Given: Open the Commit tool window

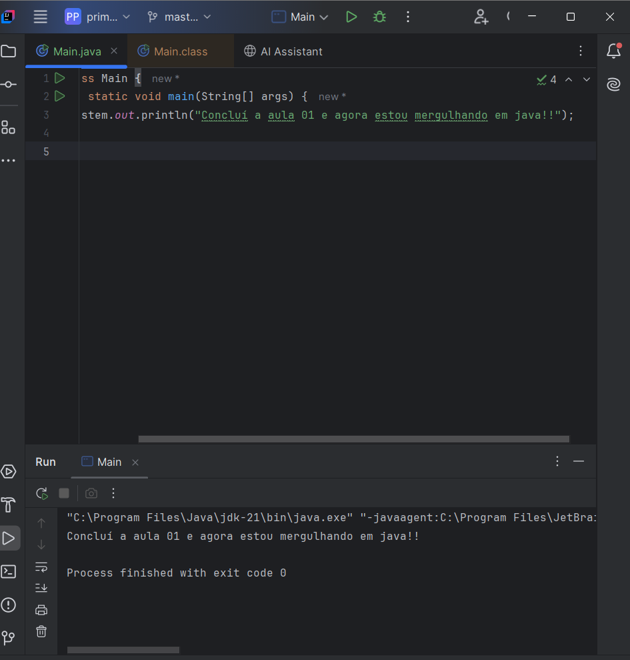Looking at the screenshot, I should pos(9,85).
